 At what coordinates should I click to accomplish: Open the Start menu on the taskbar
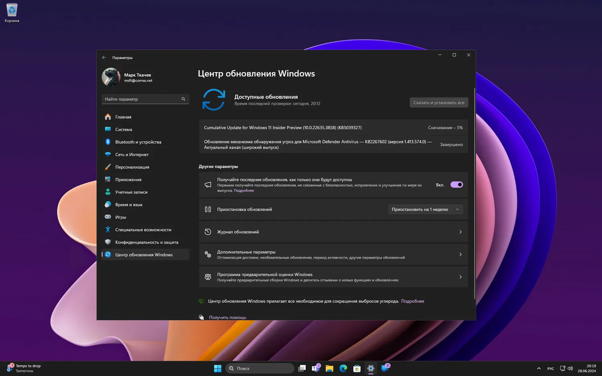pos(218,368)
